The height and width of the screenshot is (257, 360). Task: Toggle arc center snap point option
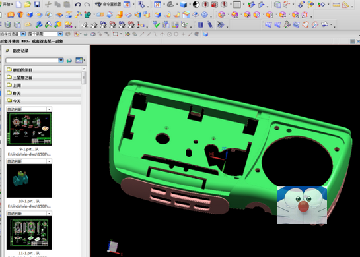[x=169, y=34]
